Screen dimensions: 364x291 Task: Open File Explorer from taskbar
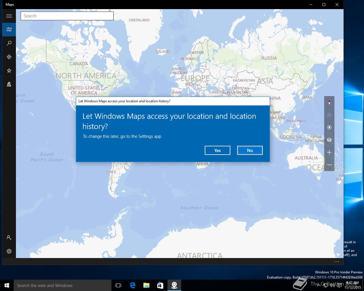[146, 285]
